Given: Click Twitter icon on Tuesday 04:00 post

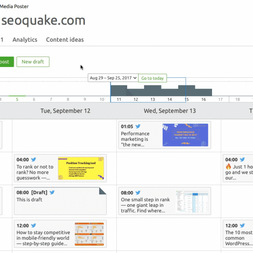Looking at the screenshot, I should pyautogui.click(x=33, y=160).
